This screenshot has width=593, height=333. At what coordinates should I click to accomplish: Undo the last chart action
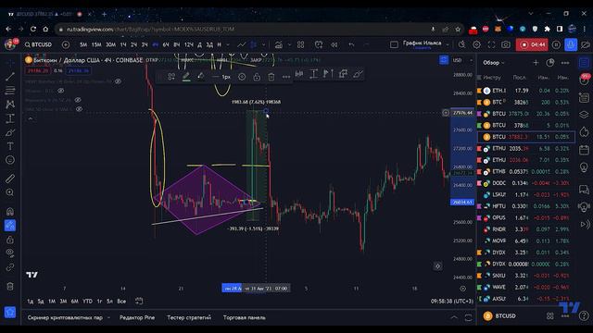tap(351, 44)
